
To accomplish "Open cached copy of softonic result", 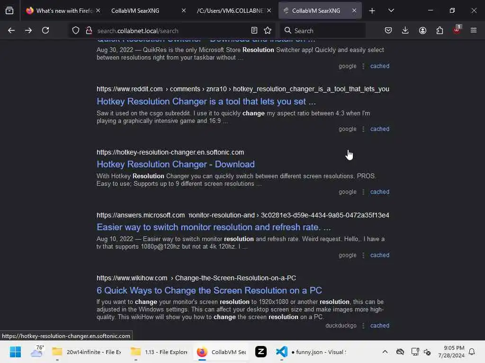I will 380,192.
